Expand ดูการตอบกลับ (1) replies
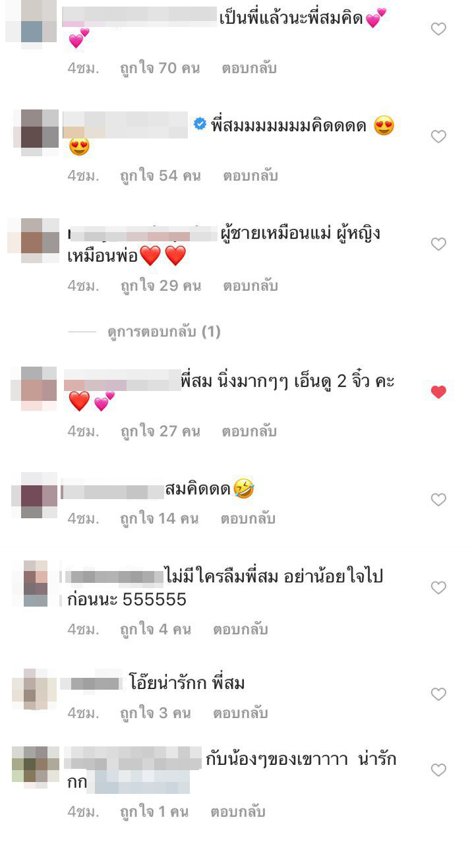474x844 pixels. (x=163, y=332)
